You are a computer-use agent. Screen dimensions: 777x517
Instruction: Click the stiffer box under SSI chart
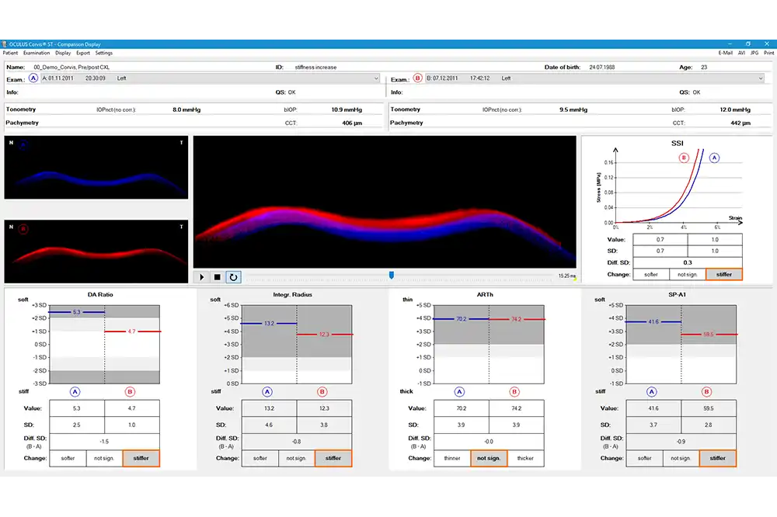(723, 274)
